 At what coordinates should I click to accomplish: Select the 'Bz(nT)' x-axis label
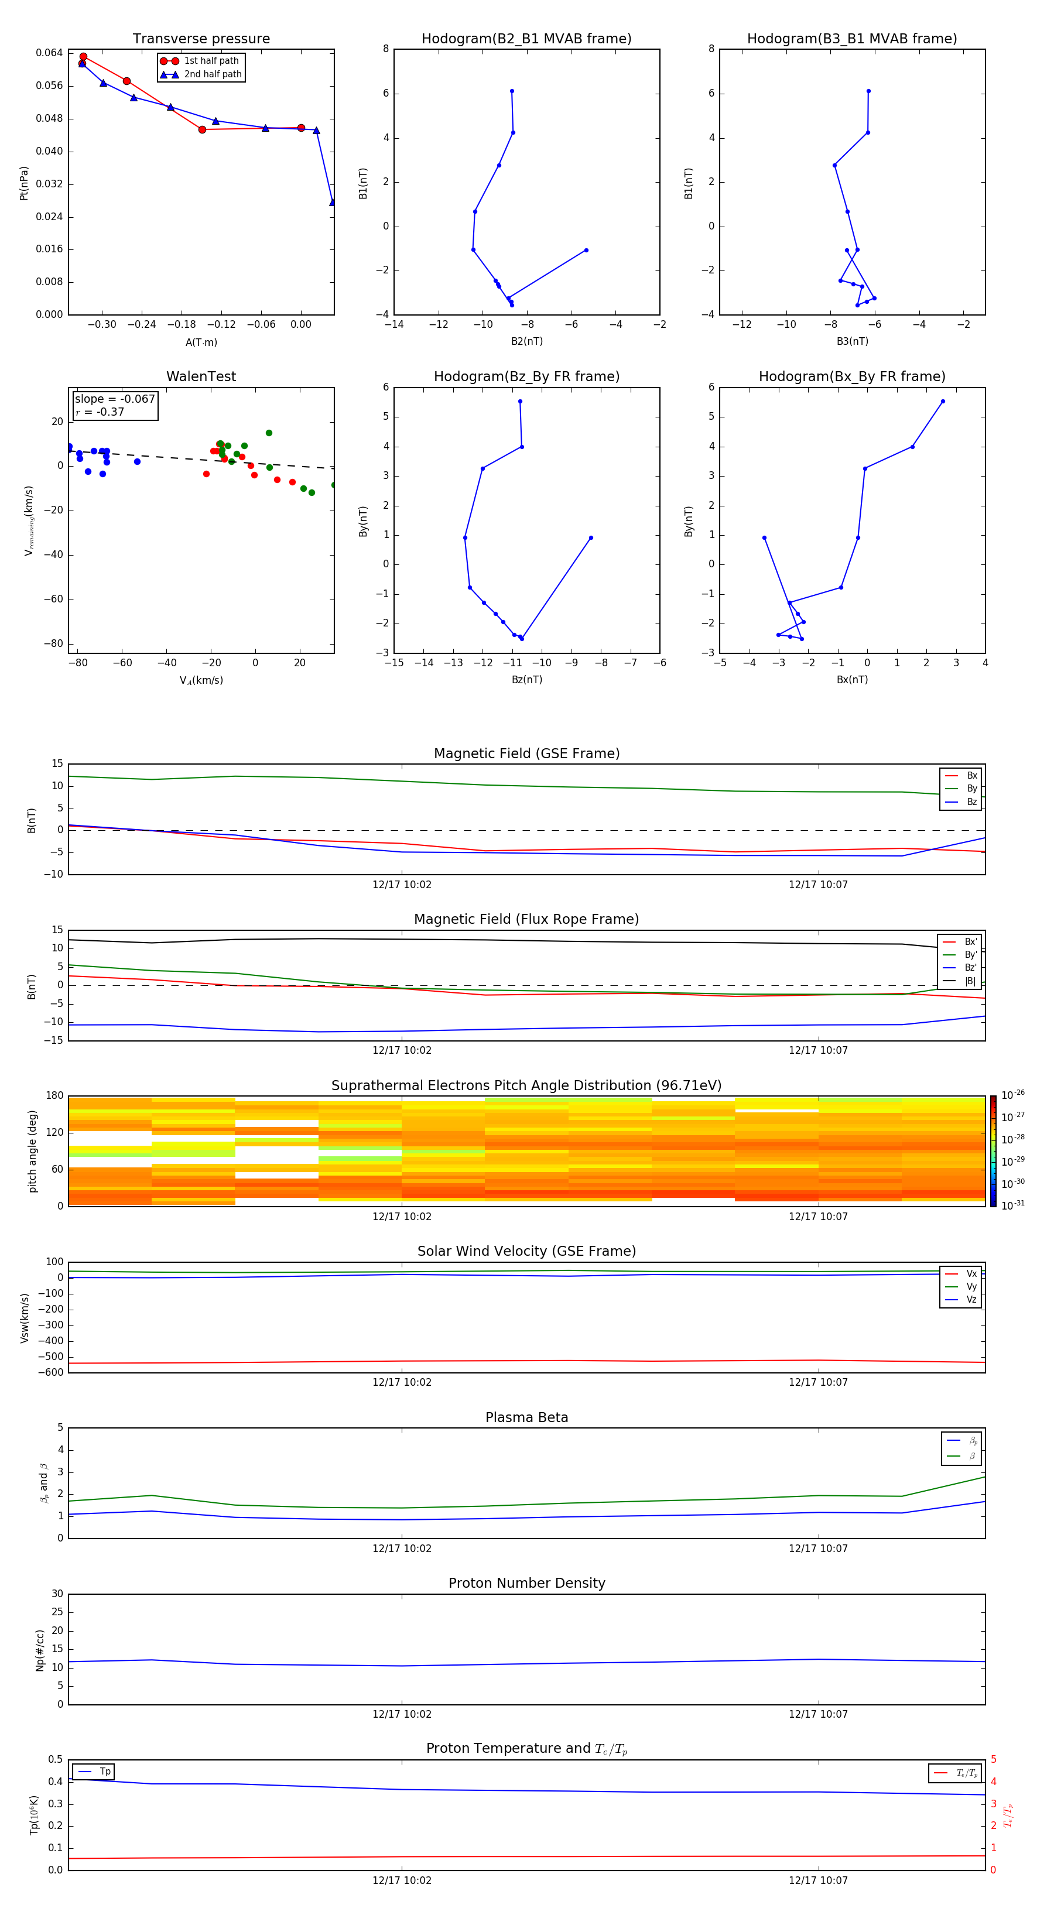pyautogui.click(x=526, y=680)
